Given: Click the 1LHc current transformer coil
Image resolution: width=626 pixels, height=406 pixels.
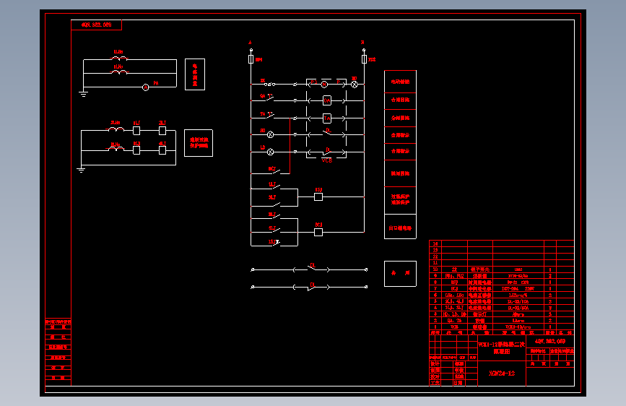Looking at the screenshot, I should tap(119, 72).
